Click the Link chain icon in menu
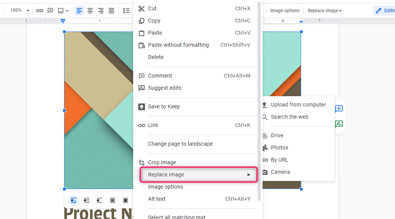Screen dimensions: 395x219 (142, 125)
